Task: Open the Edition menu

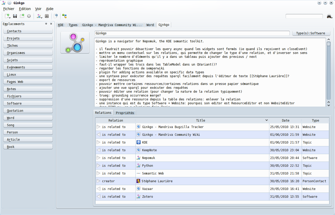Action: tap(25, 9)
